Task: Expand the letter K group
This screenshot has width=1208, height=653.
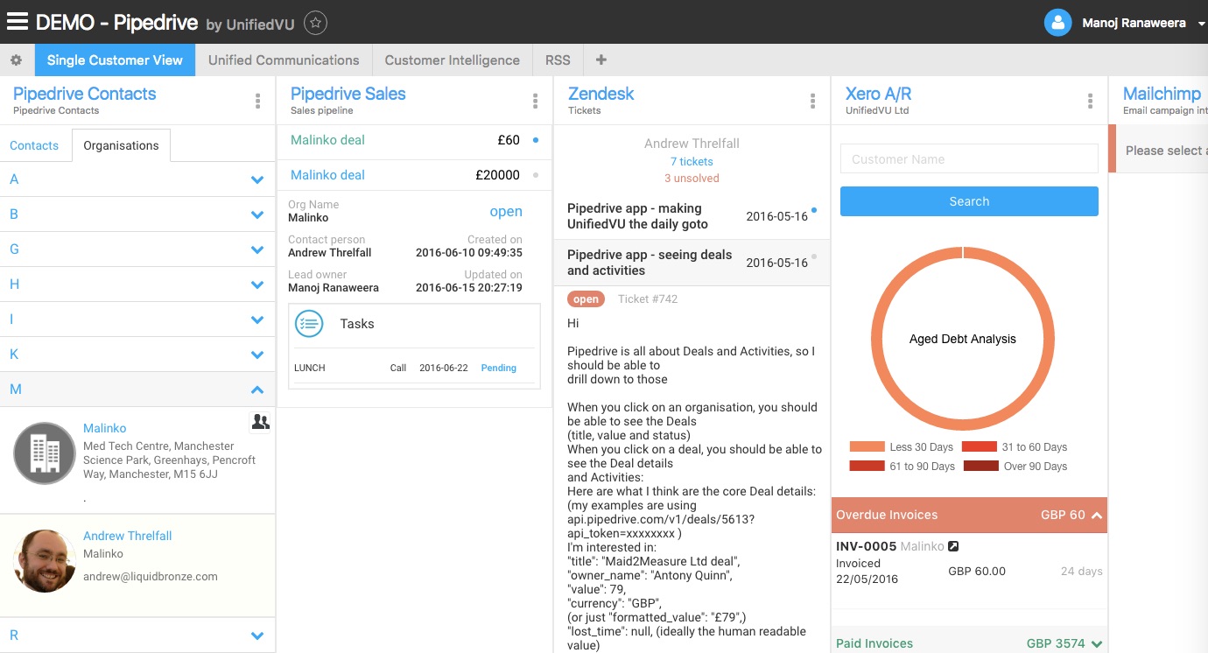Action: 137,355
